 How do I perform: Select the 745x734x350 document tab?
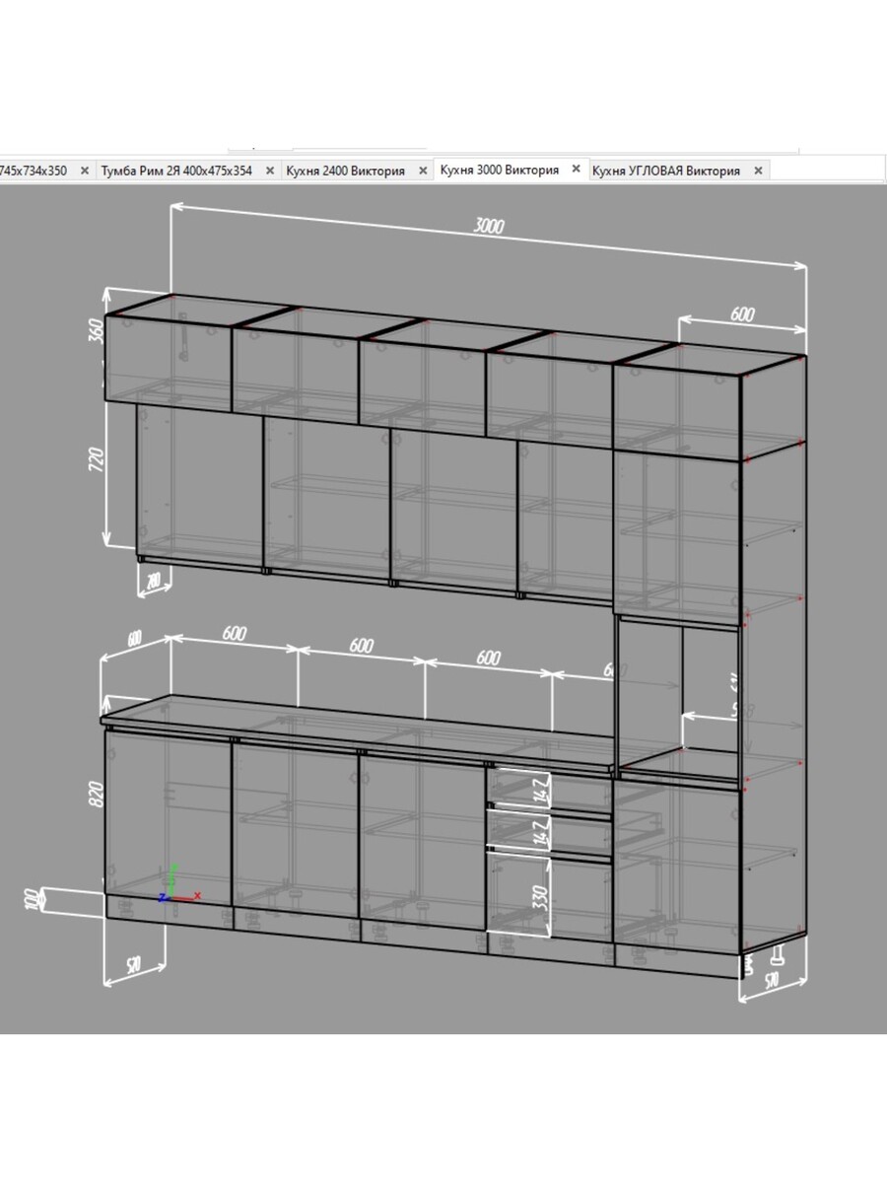click(34, 171)
